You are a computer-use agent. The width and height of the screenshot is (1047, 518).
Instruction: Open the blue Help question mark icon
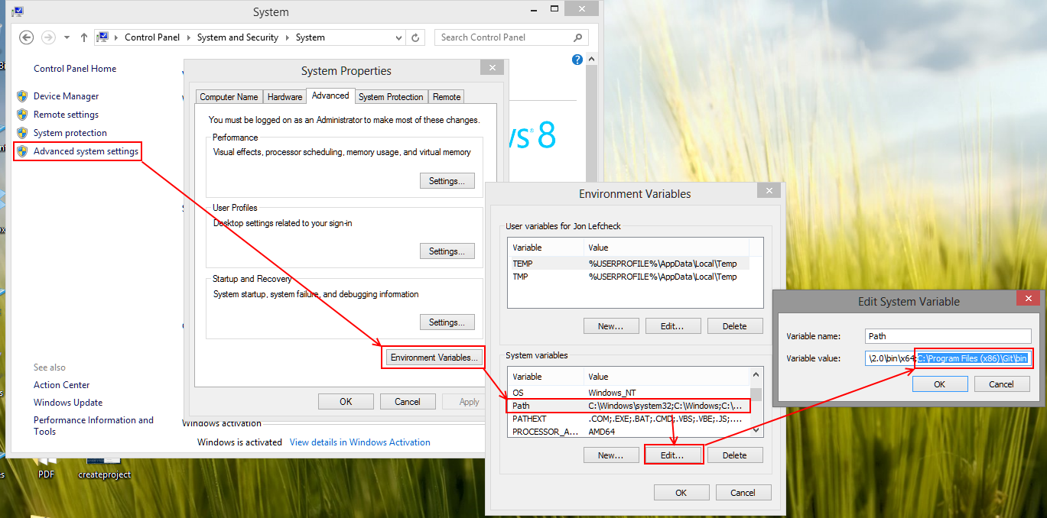tap(577, 60)
